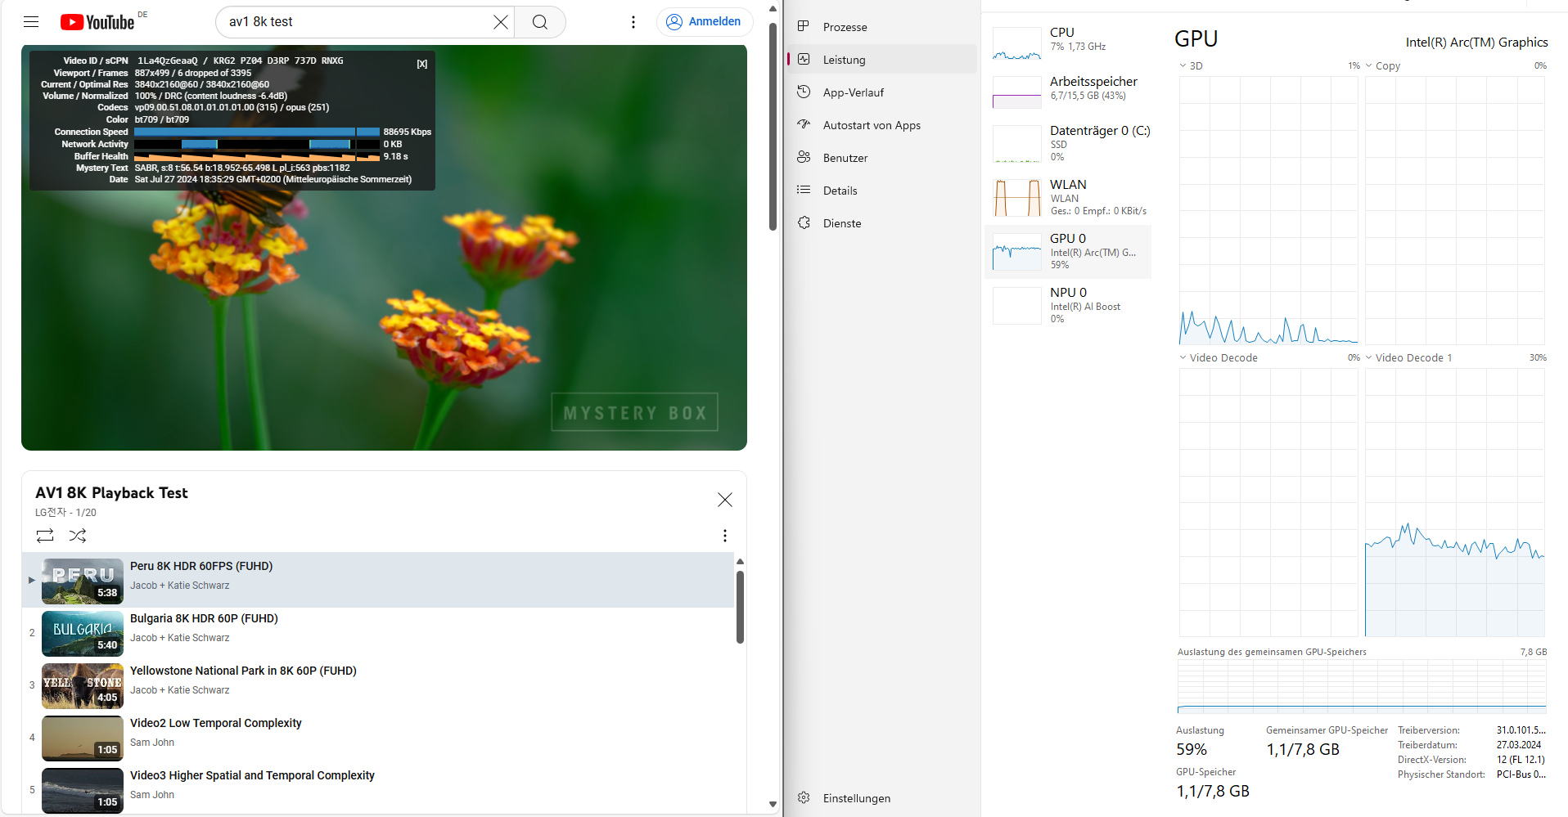This screenshot has width=1568, height=817.
Task: Open YouTube settings three-dot menu in header
Action: tap(633, 22)
